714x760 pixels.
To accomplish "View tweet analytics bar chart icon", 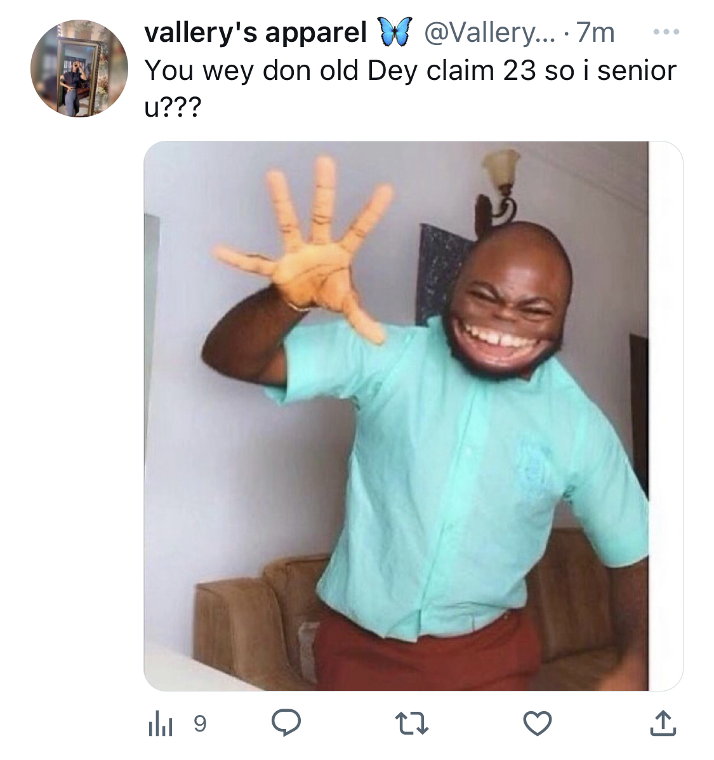I will (x=159, y=723).
